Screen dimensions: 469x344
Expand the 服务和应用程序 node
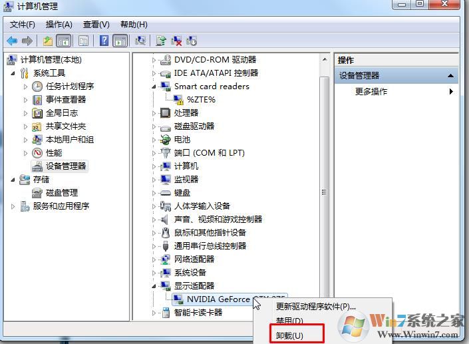pyautogui.click(x=13, y=206)
